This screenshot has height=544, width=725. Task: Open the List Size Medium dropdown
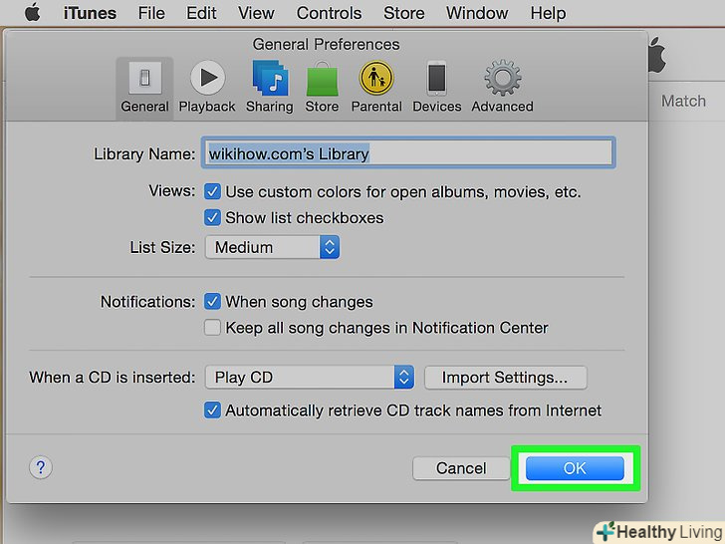click(272, 247)
